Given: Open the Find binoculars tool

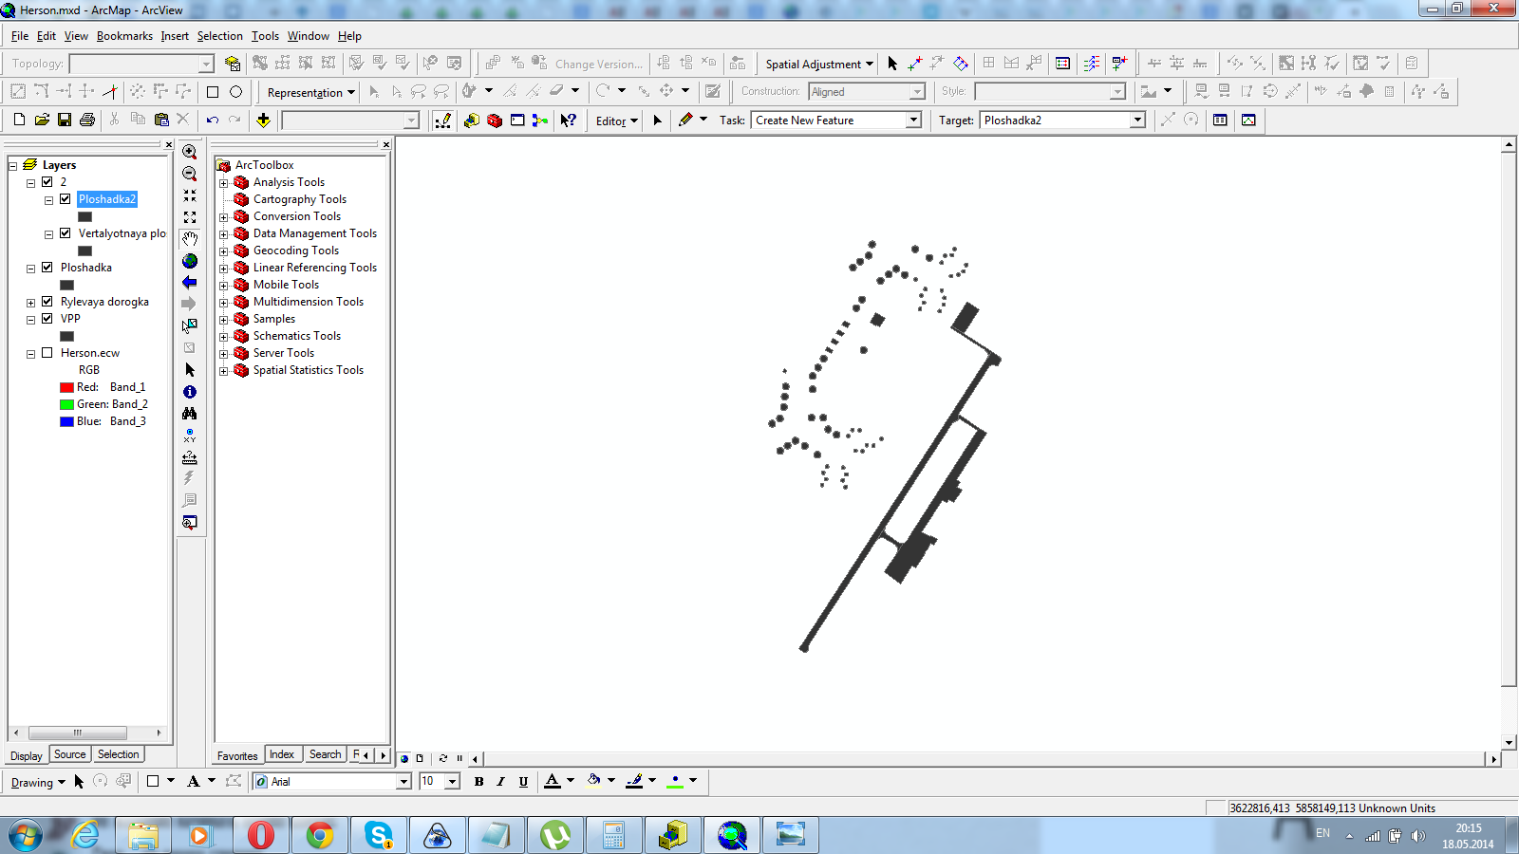Looking at the screenshot, I should [190, 414].
